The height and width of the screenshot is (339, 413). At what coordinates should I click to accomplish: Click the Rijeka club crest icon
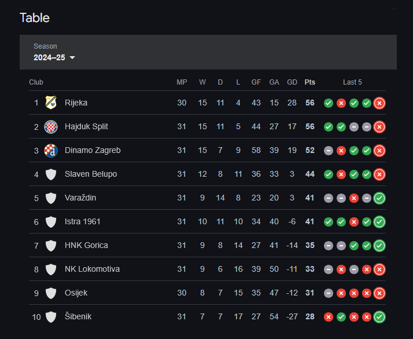pos(51,103)
